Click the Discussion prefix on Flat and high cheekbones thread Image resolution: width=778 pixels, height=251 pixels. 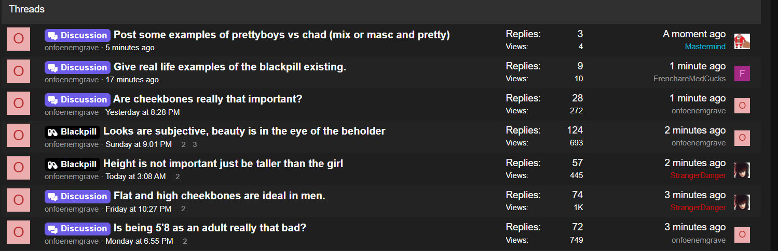[x=77, y=196]
